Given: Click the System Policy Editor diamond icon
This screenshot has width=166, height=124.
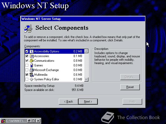Looking at the screenshot, I should (x=31, y=79).
